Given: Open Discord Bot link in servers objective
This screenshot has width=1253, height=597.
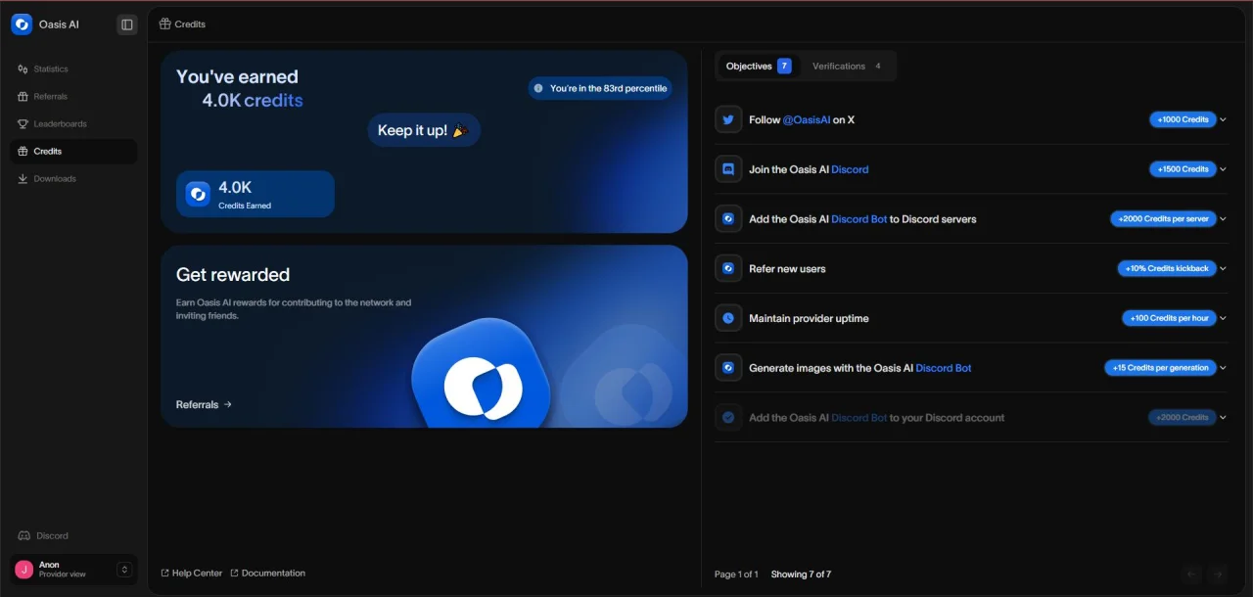Looking at the screenshot, I should pyautogui.click(x=859, y=219).
